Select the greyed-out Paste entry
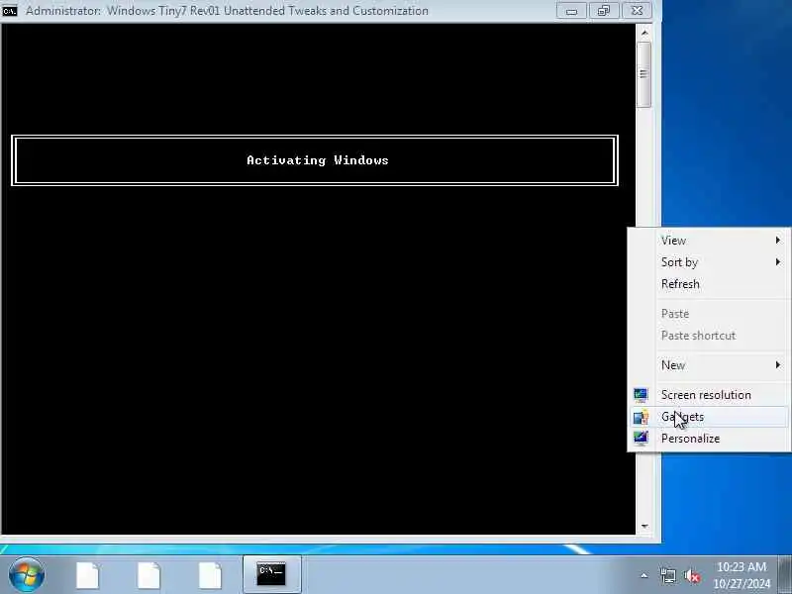Screen dimensions: 792x594 pyautogui.click(x=710, y=314)
